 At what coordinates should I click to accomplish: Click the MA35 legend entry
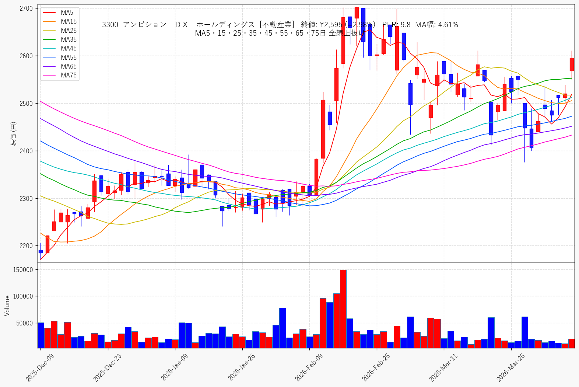pyautogui.click(x=60, y=39)
